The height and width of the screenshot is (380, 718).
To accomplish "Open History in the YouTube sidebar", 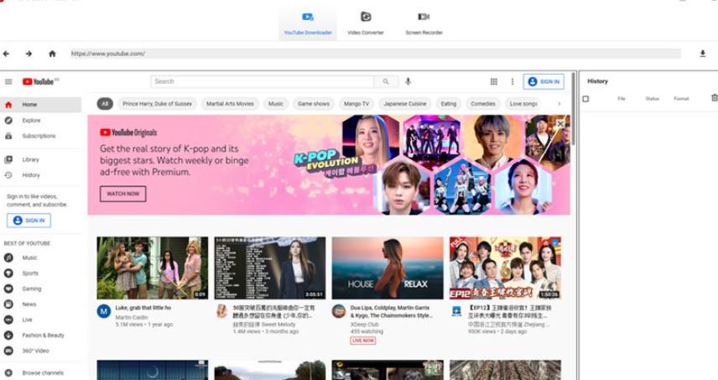I will pyautogui.click(x=41, y=174).
